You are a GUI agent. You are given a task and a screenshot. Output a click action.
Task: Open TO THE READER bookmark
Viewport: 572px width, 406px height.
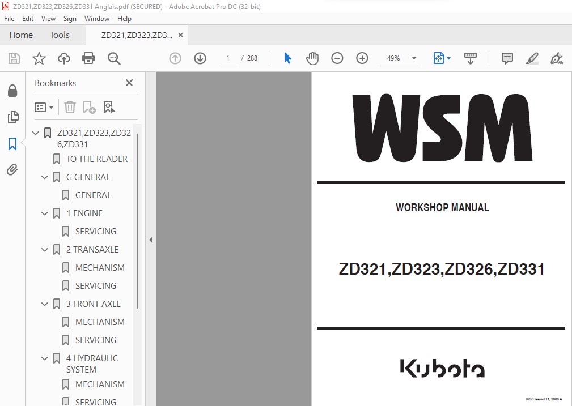(x=97, y=159)
